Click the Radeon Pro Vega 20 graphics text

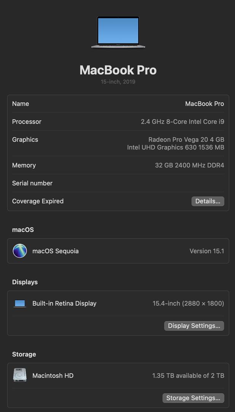(x=186, y=140)
